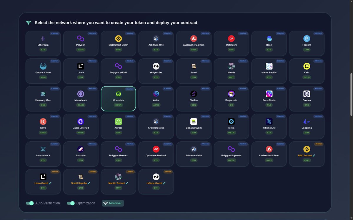Click the XDAI tag on Gnosis Chain

43,77
